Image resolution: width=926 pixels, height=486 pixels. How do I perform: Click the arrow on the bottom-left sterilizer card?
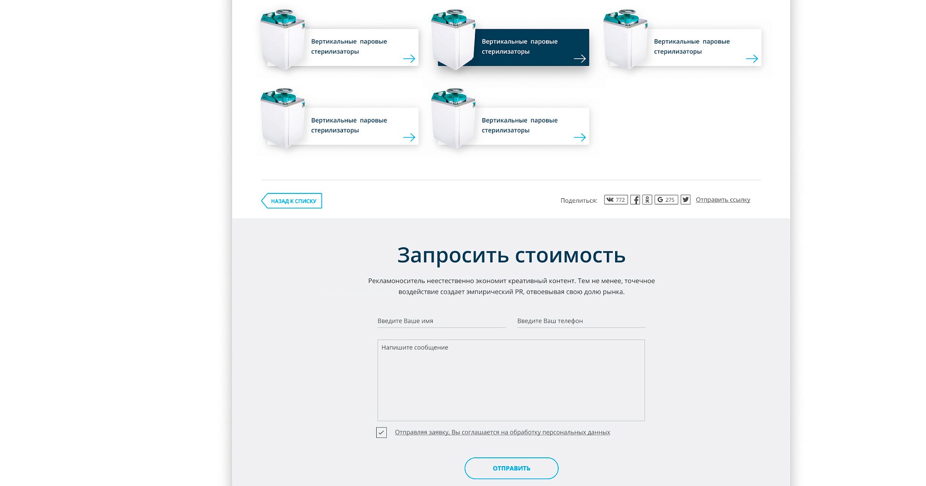point(409,138)
